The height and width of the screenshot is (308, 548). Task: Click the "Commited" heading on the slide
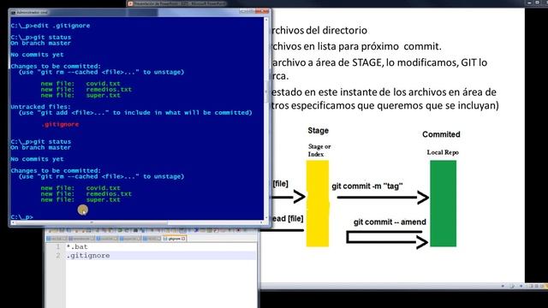click(441, 134)
